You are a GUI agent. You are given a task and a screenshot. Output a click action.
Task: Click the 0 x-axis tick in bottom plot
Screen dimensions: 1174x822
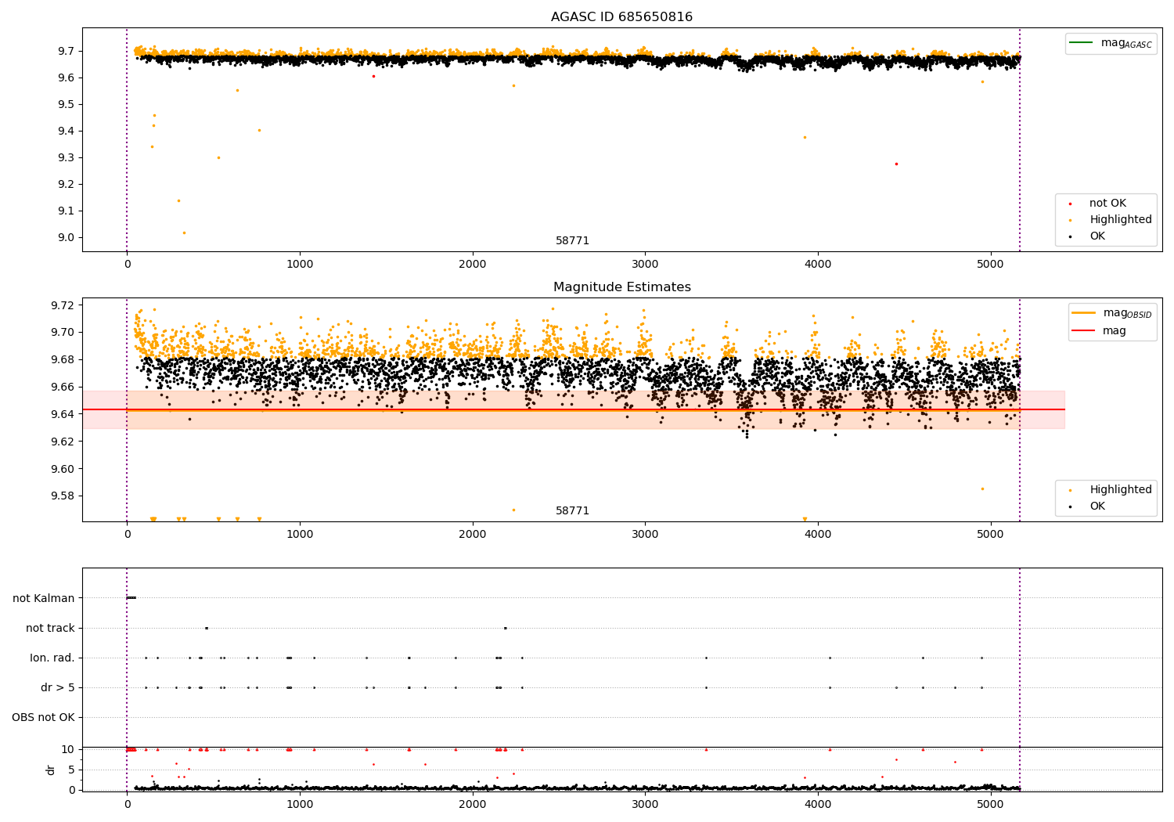pyautogui.click(x=127, y=805)
